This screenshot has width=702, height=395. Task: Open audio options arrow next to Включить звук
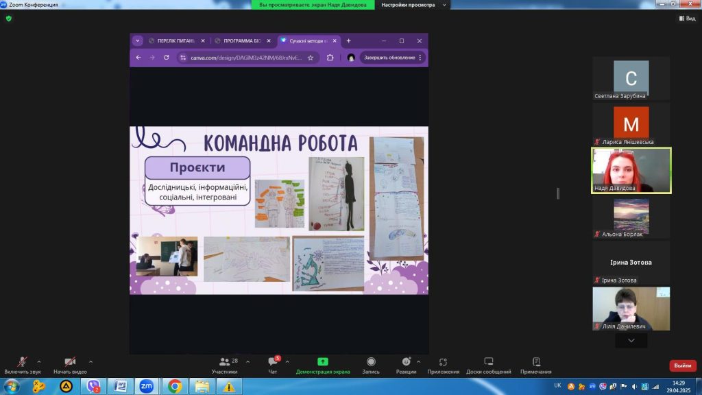(x=39, y=361)
